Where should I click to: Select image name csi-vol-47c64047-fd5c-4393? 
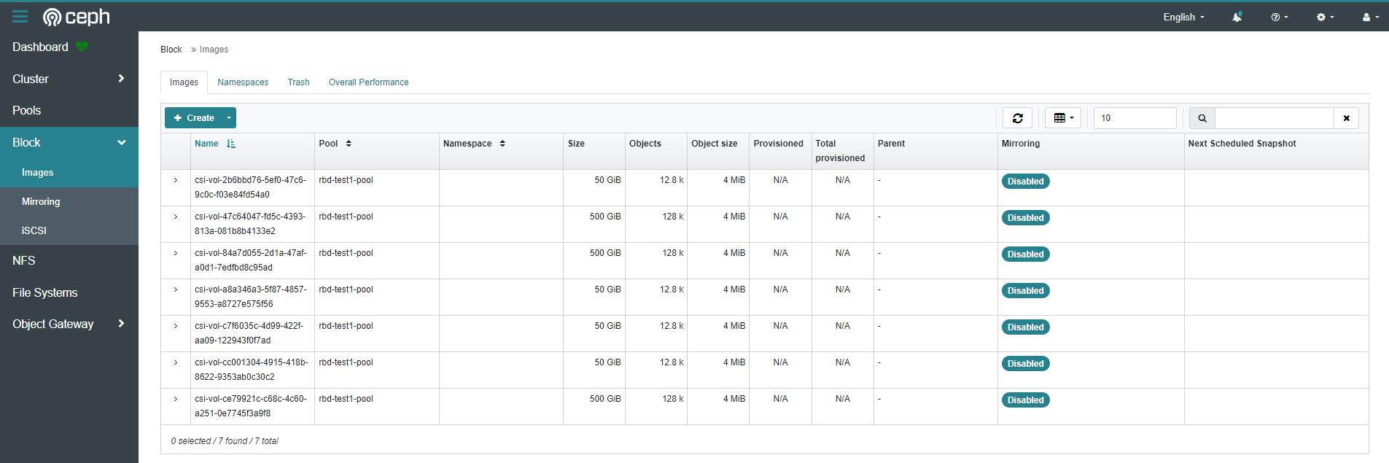pos(250,224)
